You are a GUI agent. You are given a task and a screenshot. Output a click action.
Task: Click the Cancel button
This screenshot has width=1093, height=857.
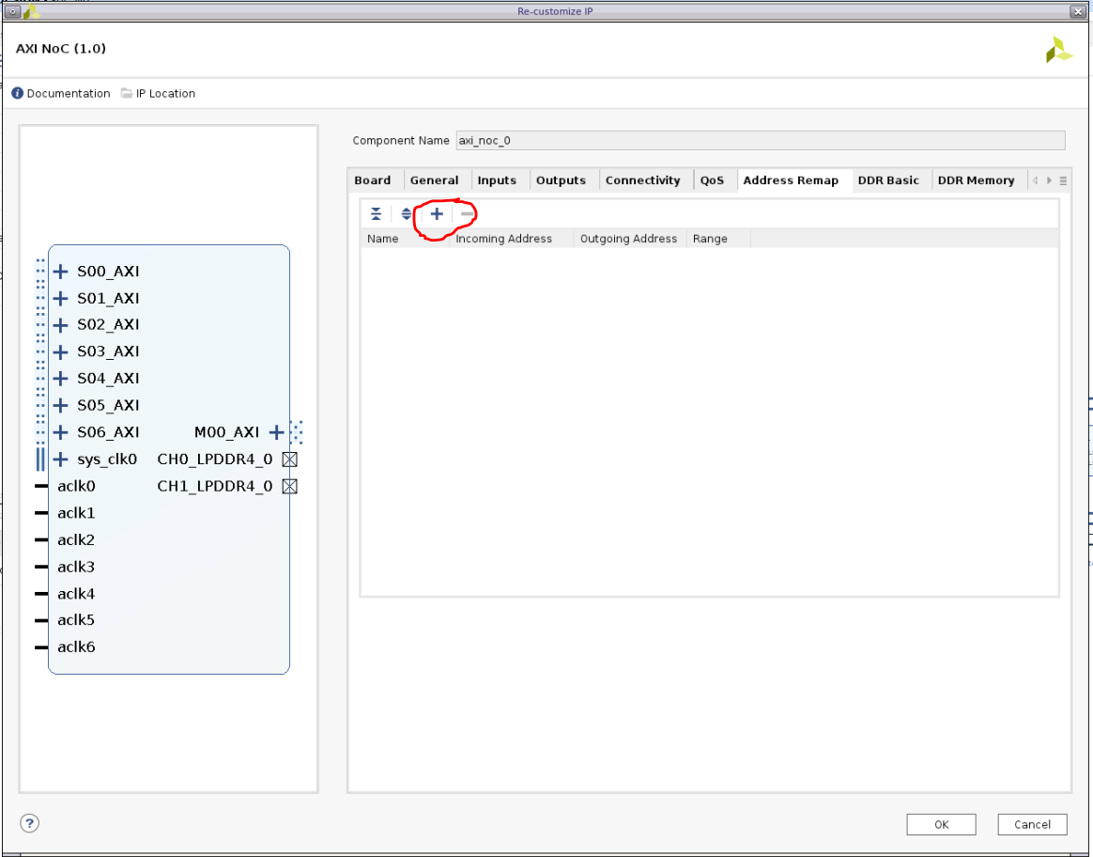click(x=1031, y=824)
